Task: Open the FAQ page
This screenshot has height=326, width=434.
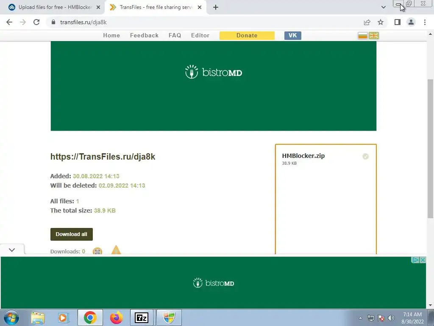Action: 175,36
